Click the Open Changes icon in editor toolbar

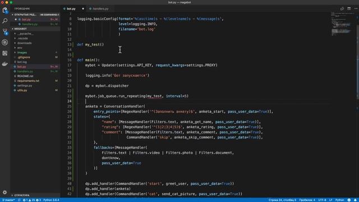coord(342,9)
